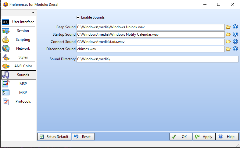Click the Beep Sound path field
Screen dimensions: 240x148
pos(151,27)
